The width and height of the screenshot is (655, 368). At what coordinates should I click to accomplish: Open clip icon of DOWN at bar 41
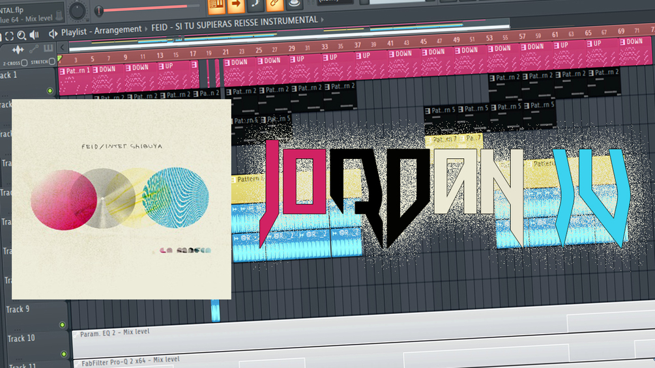click(392, 54)
